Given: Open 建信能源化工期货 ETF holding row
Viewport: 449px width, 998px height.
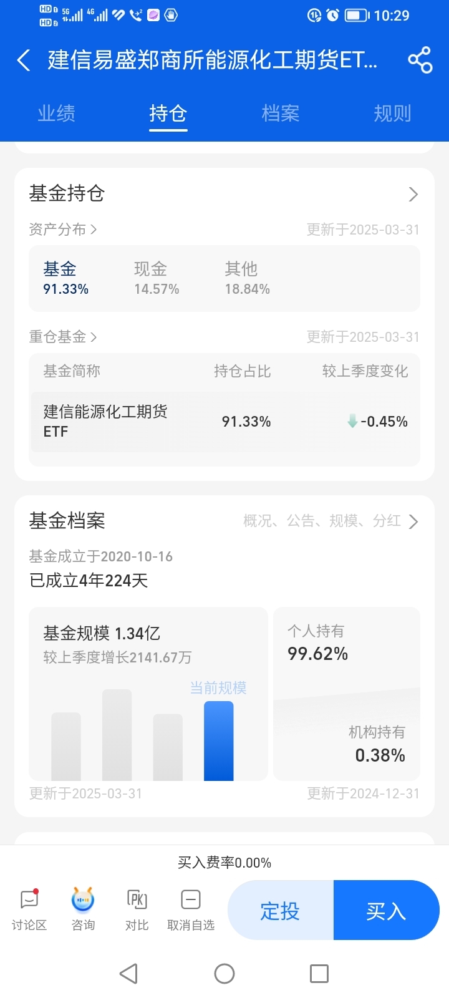Looking at the screenshot, I should coord(224,422).
